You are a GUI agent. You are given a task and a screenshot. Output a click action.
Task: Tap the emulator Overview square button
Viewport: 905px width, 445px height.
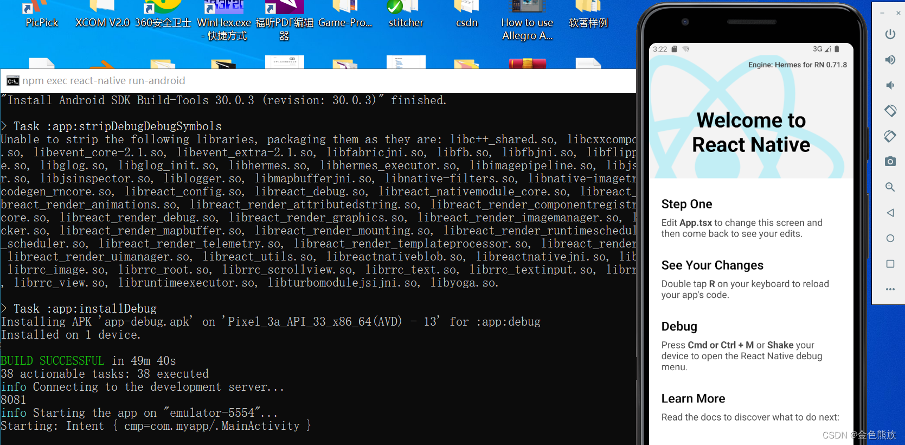[x=890, y=264]
